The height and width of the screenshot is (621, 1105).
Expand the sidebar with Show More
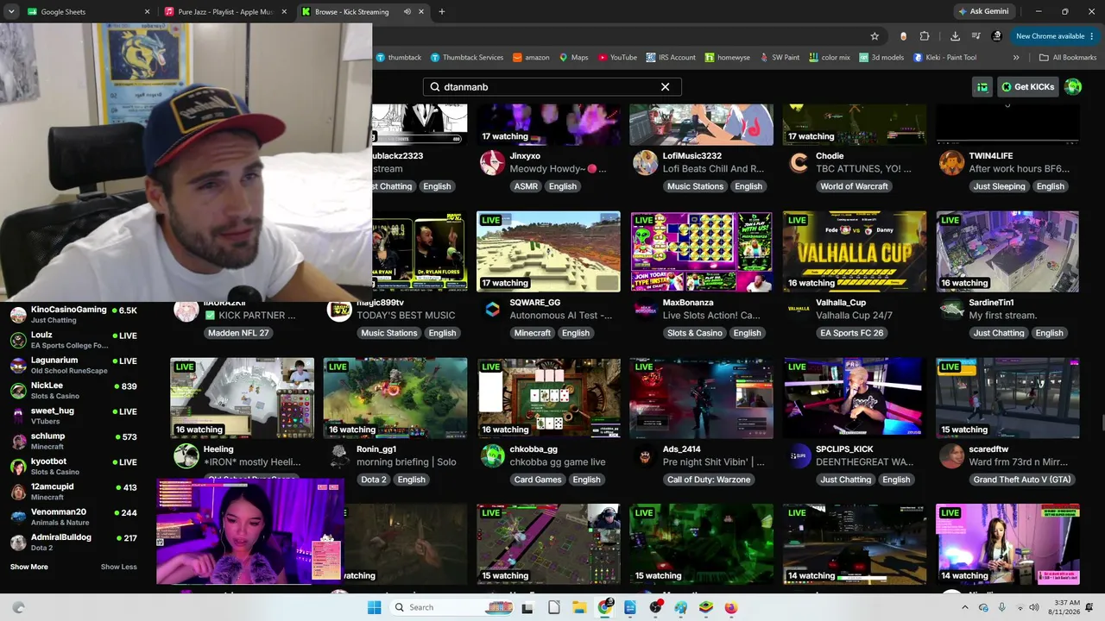[x=29, y=567]
